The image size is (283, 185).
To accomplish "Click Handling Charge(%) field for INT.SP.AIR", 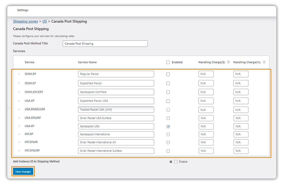I will [x=241, y=142].
